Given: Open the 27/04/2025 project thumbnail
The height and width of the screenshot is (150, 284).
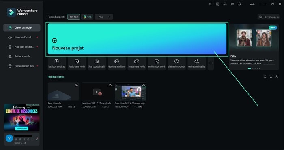Looking at the screenshot, I should (x=97, y=91).
